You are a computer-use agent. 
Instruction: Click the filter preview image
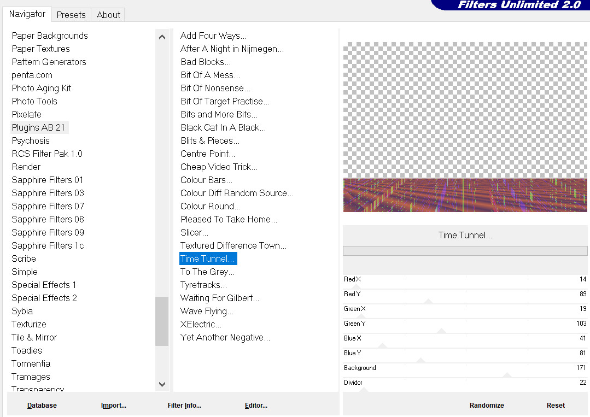click(x=465, y=127)
